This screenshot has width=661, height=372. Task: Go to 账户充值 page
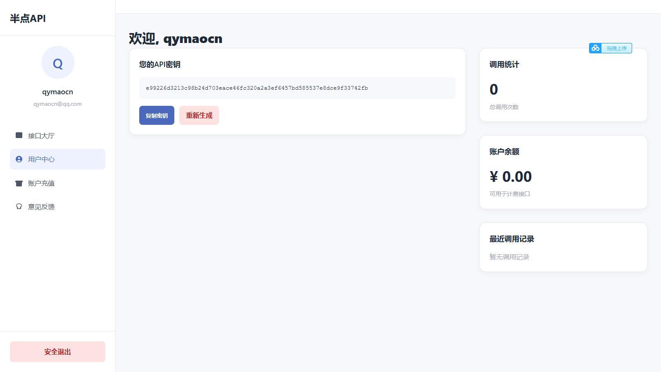click(x=57, y=183)
